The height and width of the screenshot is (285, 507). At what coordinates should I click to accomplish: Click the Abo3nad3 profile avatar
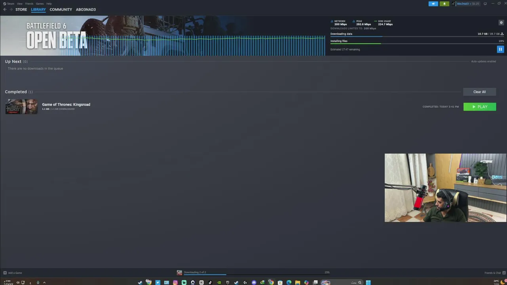tap(454, 4)
